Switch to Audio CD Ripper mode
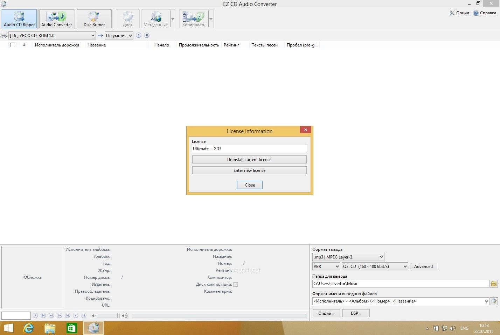The width and height of the screenshot is (500, 335). point(19,19)
